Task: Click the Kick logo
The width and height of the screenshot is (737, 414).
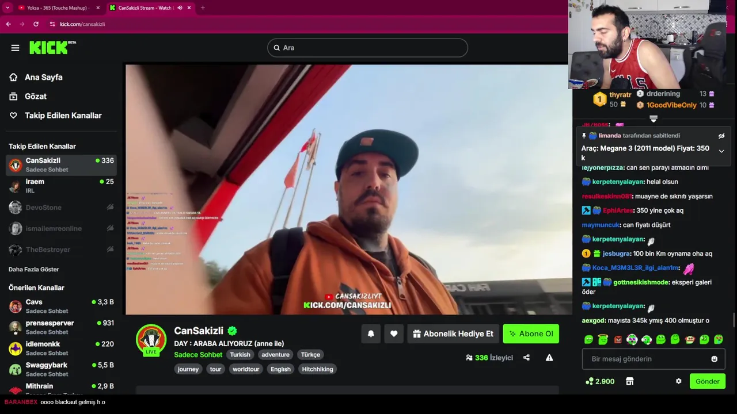Action: (x=52, y=48)
